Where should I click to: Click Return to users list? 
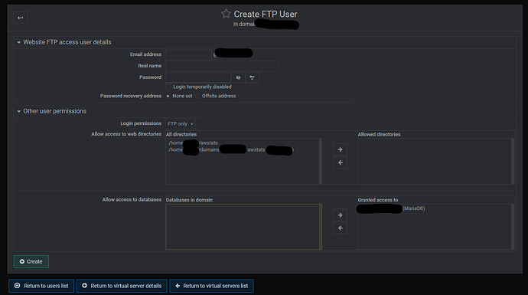pos(41,286)
